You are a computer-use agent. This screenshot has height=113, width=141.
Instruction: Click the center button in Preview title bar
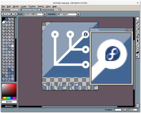pyautogui.click(x=126, y=30)
